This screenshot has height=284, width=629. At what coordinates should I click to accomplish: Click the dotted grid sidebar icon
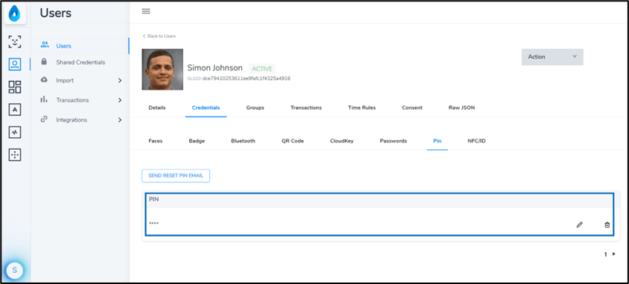click(x=15, y=155)
